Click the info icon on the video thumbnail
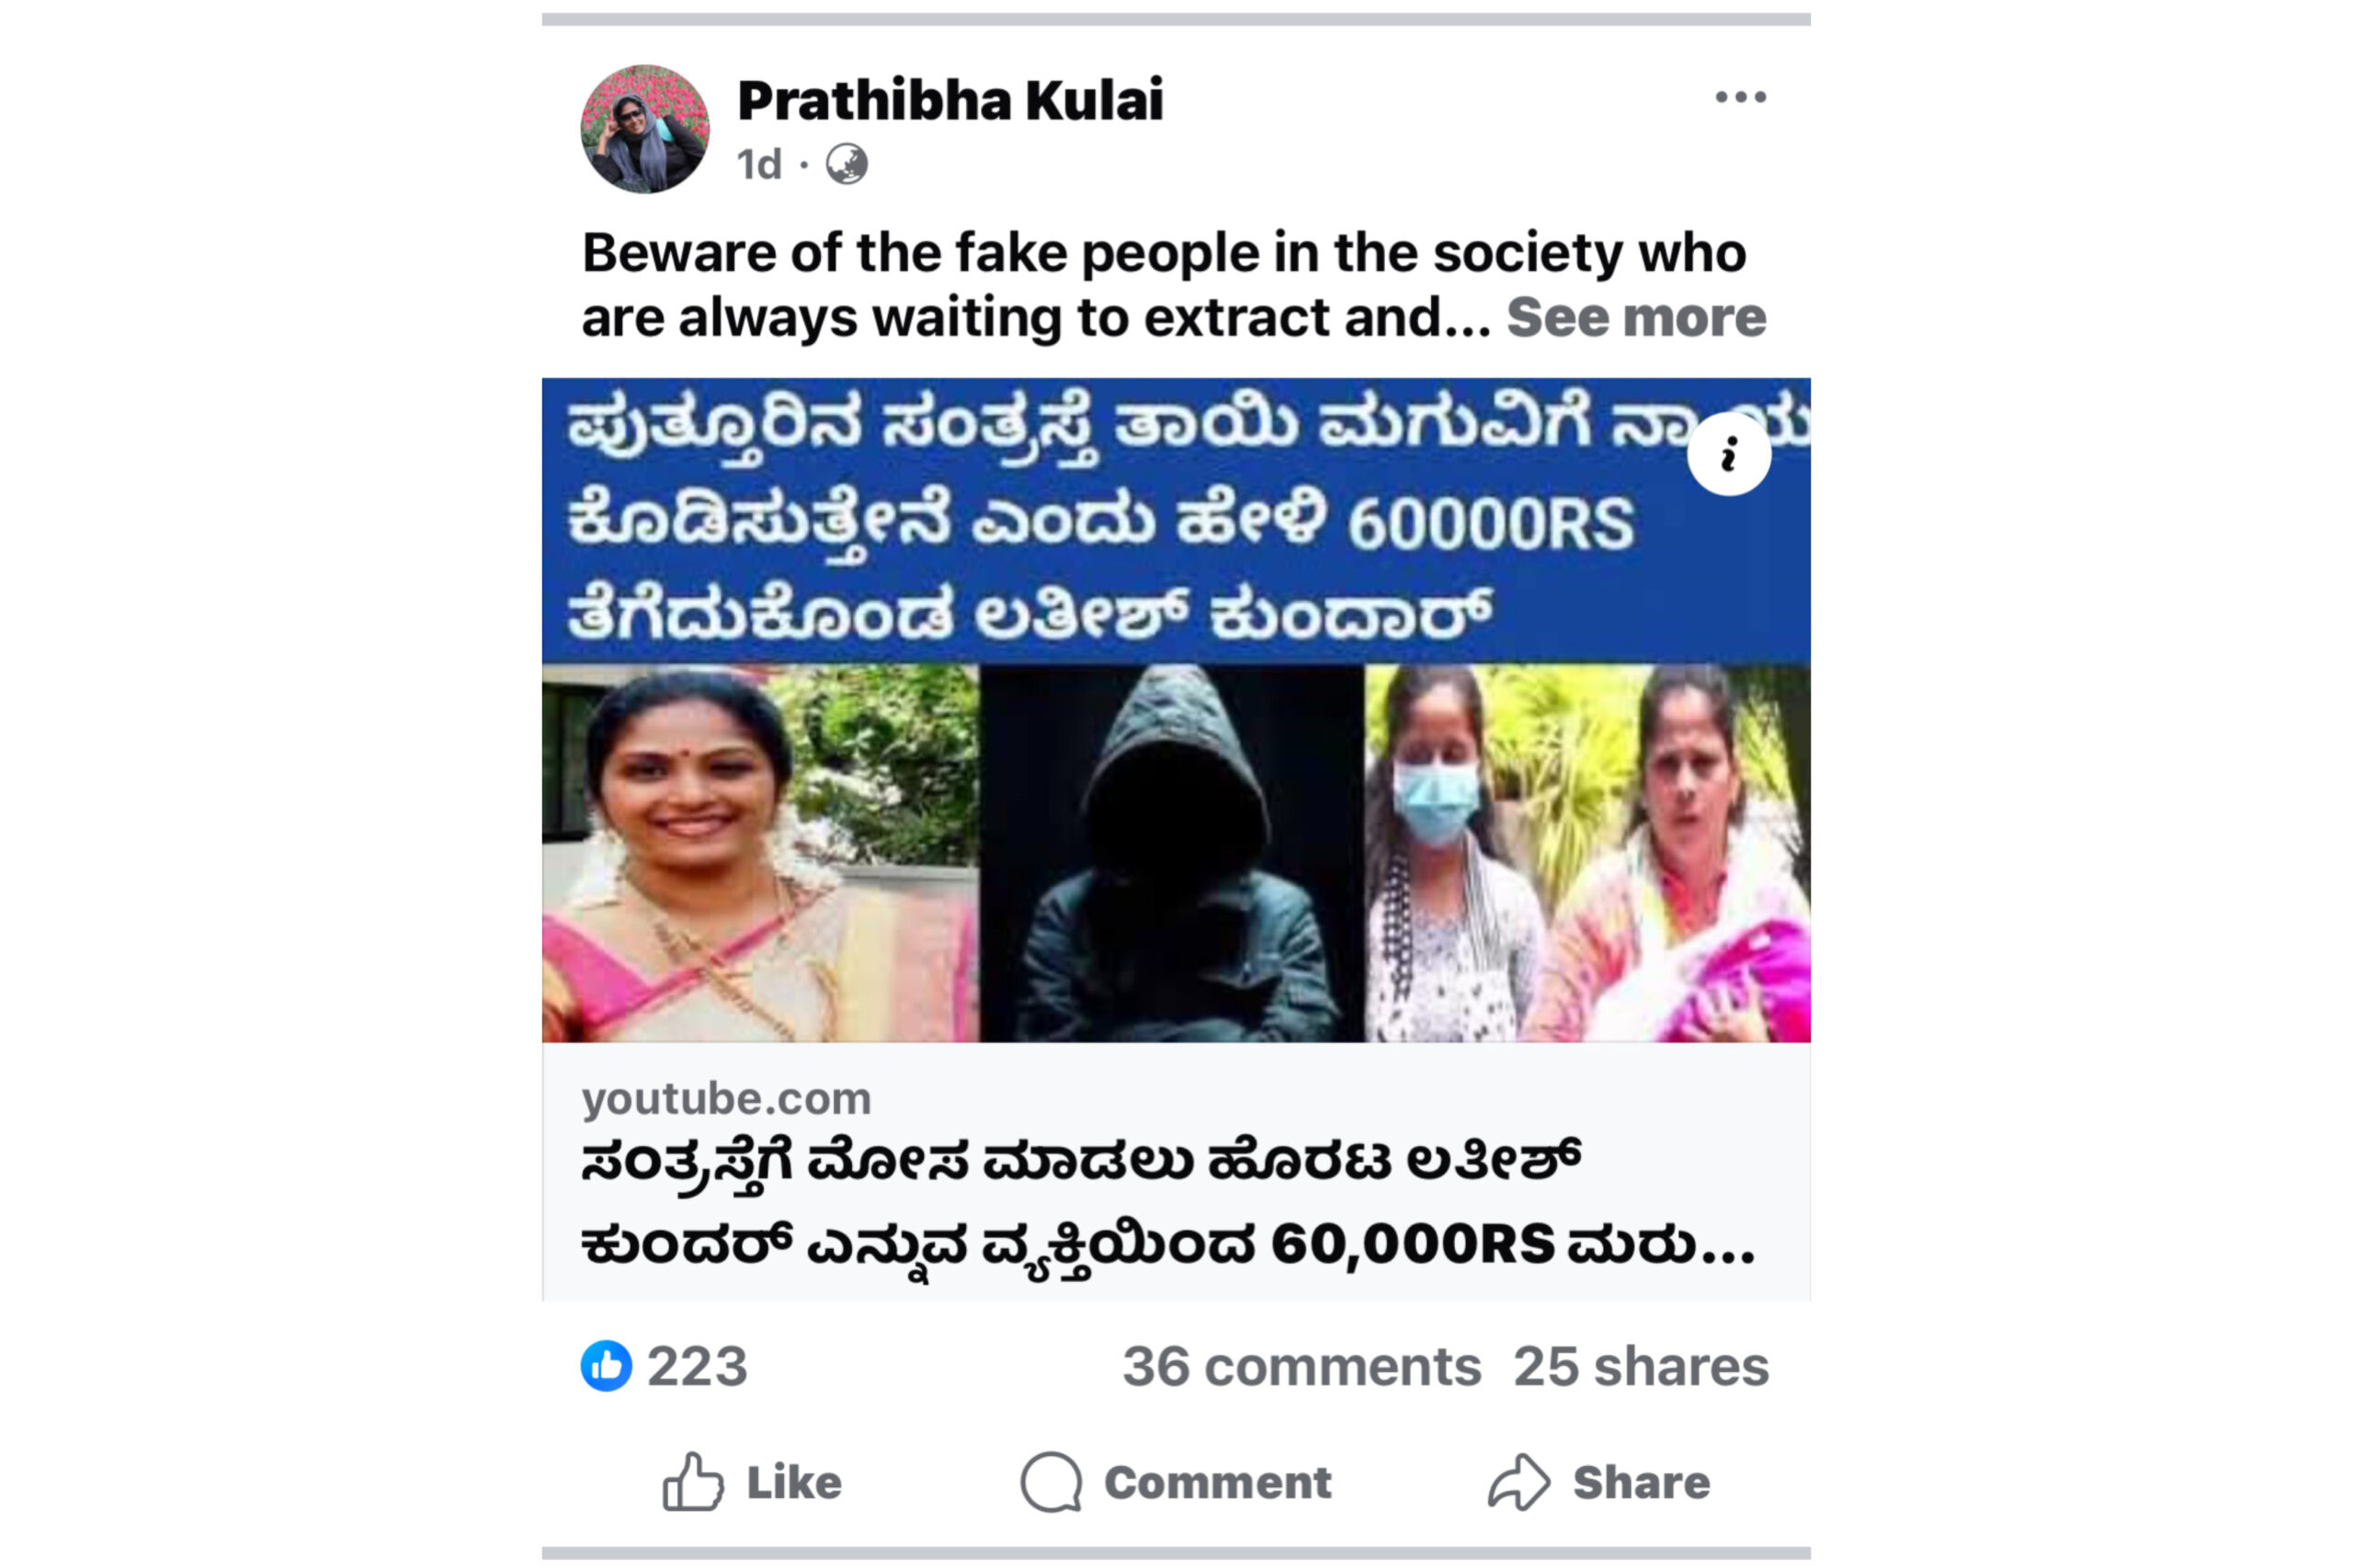2353x1568 pixels. pos(1728,454)
